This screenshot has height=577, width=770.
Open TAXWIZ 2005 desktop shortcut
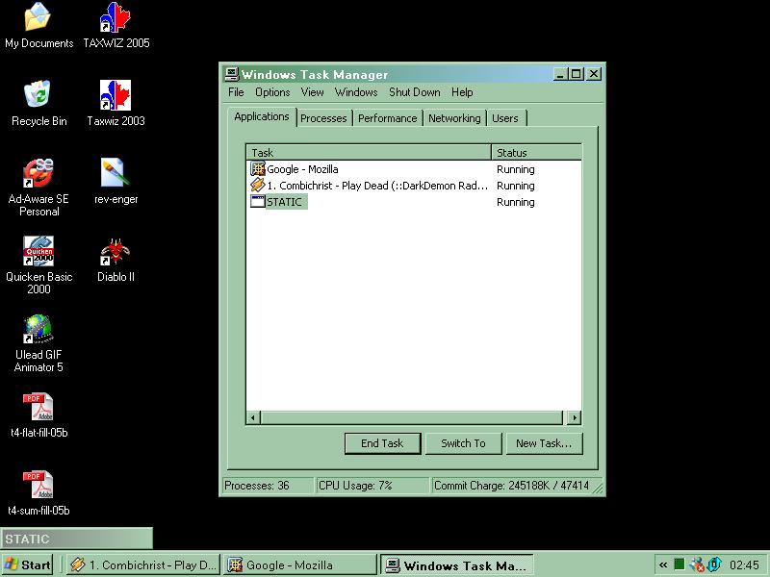pyautogui.click(x=115, y=26)
